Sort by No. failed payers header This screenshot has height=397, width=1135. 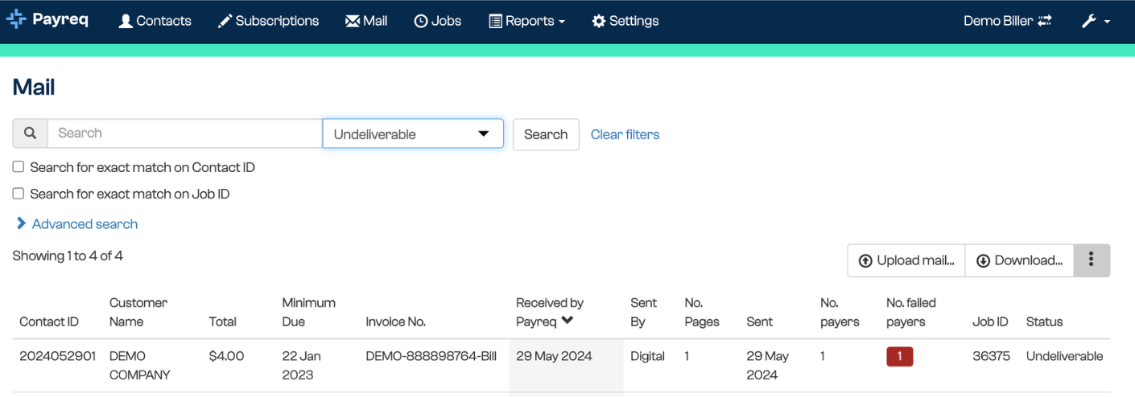point(911,312)
